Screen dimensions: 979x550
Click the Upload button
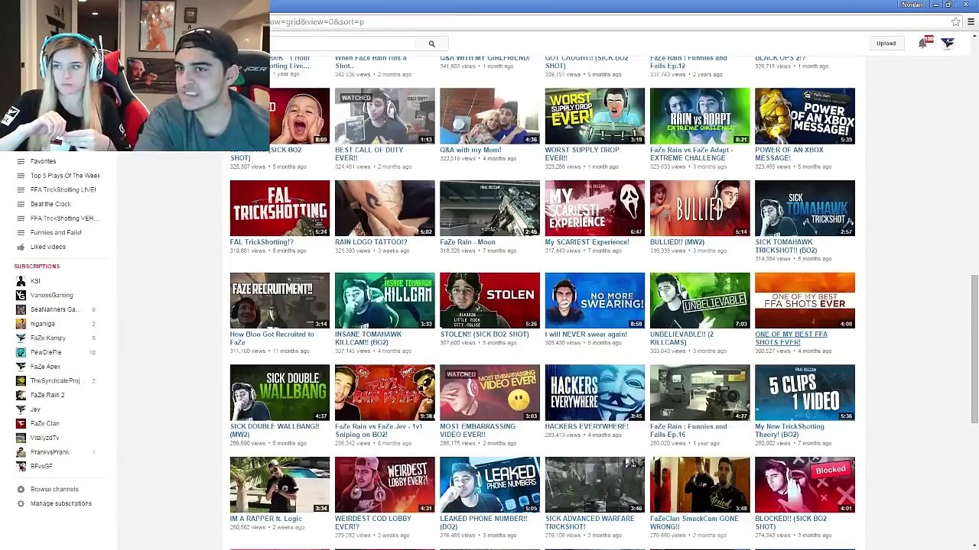pyautogui.click(x=886, y=44)
